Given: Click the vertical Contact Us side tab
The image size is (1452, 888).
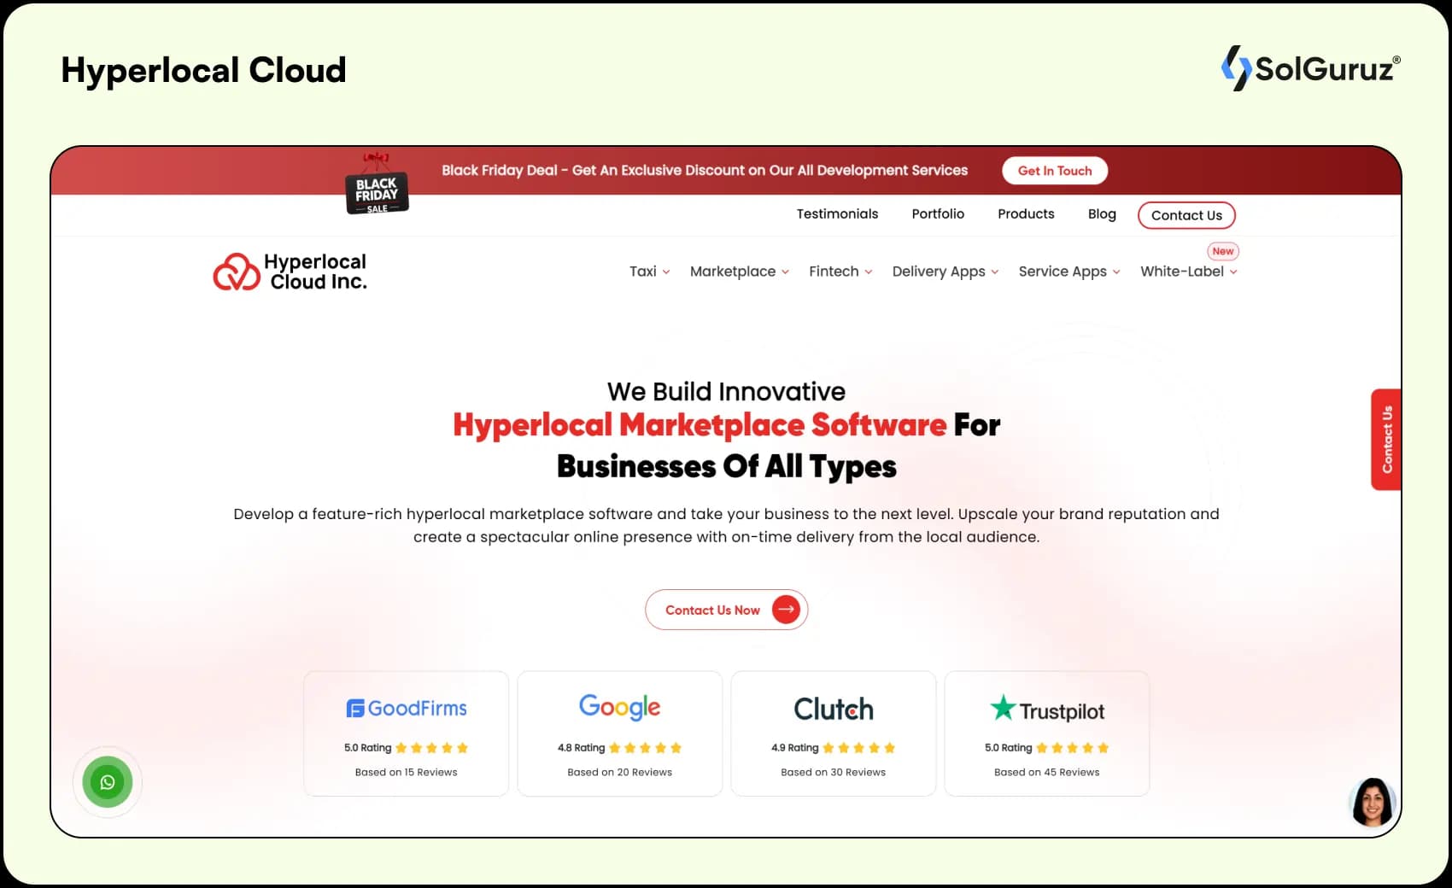Looking at the screenshot, I should point(1386,439).
